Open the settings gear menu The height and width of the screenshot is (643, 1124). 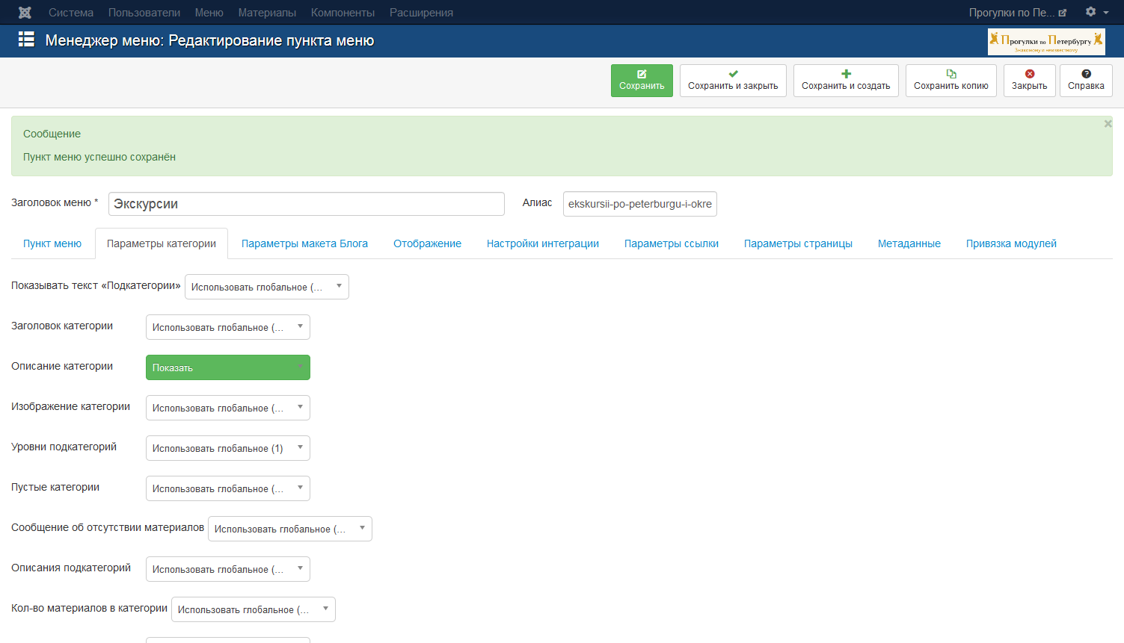(1096, 12)
